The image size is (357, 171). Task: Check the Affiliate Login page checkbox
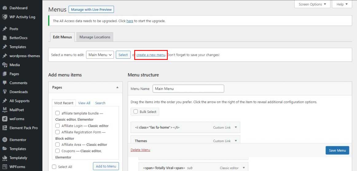(x=57, y=126)
